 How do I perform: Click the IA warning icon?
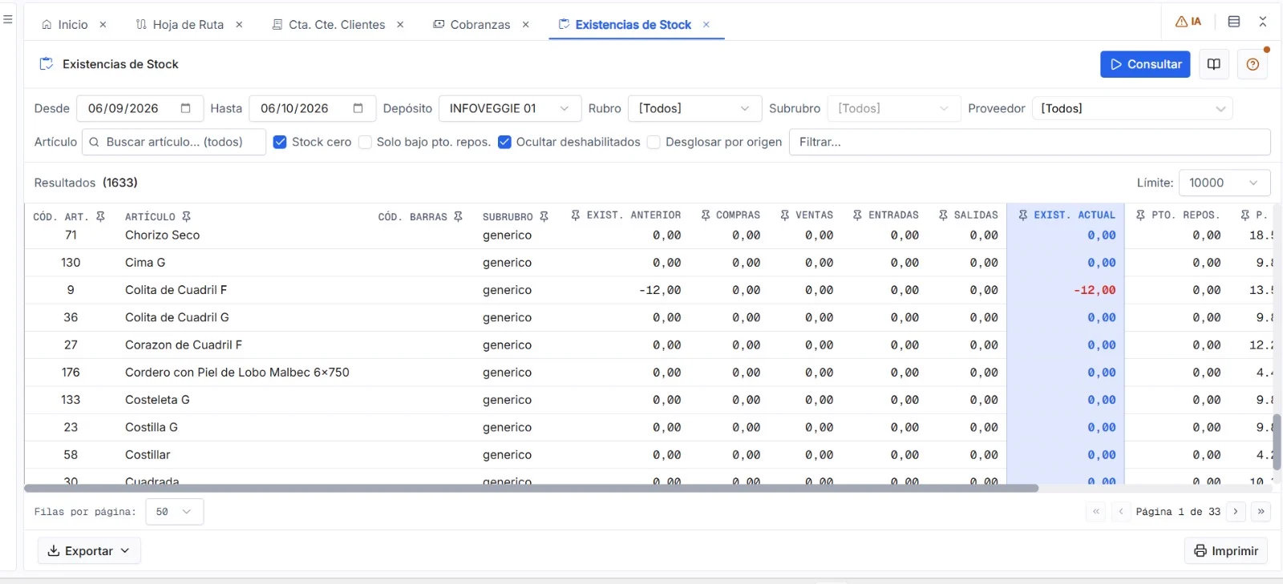[x=1188, y=22]
